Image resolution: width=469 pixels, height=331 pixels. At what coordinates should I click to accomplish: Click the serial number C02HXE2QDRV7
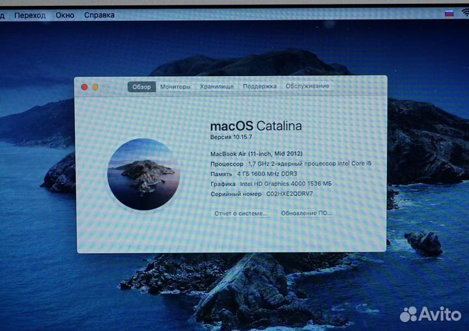[x=289, y=194]
